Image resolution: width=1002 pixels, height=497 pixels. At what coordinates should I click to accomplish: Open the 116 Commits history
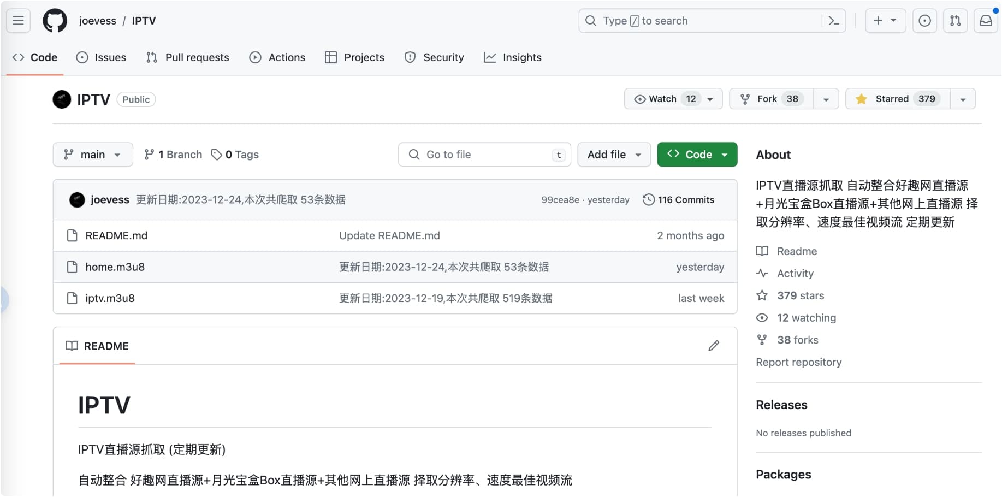click(679, 200)
